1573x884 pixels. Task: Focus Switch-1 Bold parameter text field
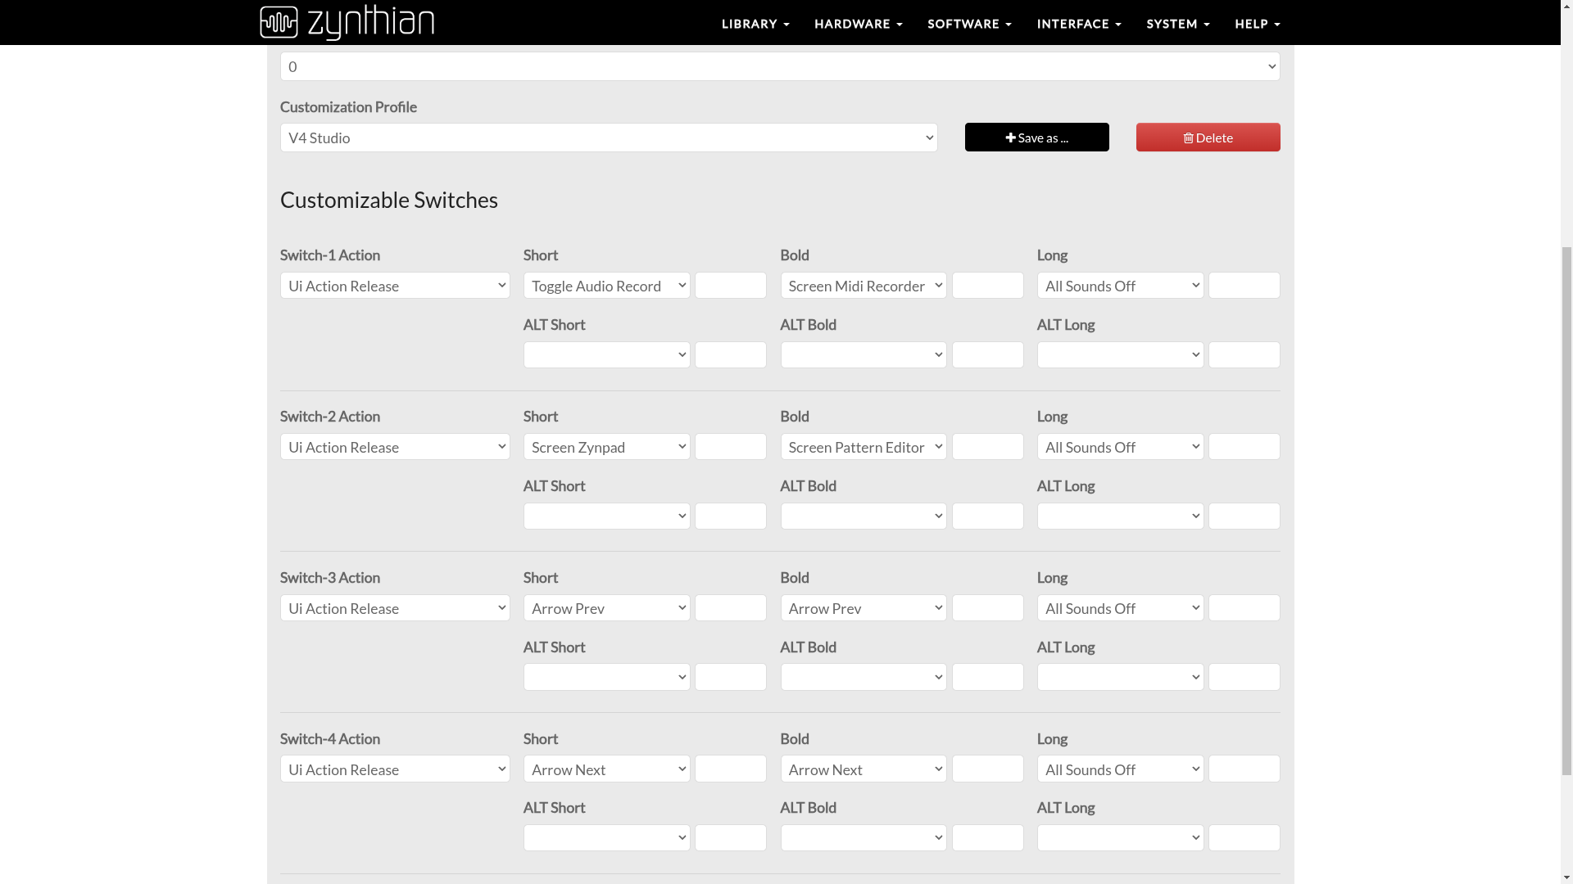[988, 286]
